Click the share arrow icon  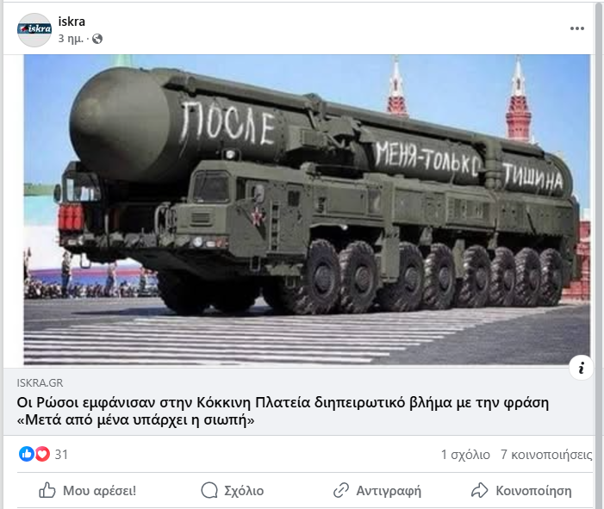[x=480, y=490]
